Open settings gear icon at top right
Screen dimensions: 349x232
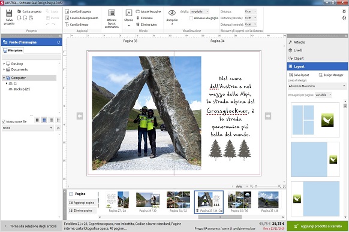[x=344, y=11]
